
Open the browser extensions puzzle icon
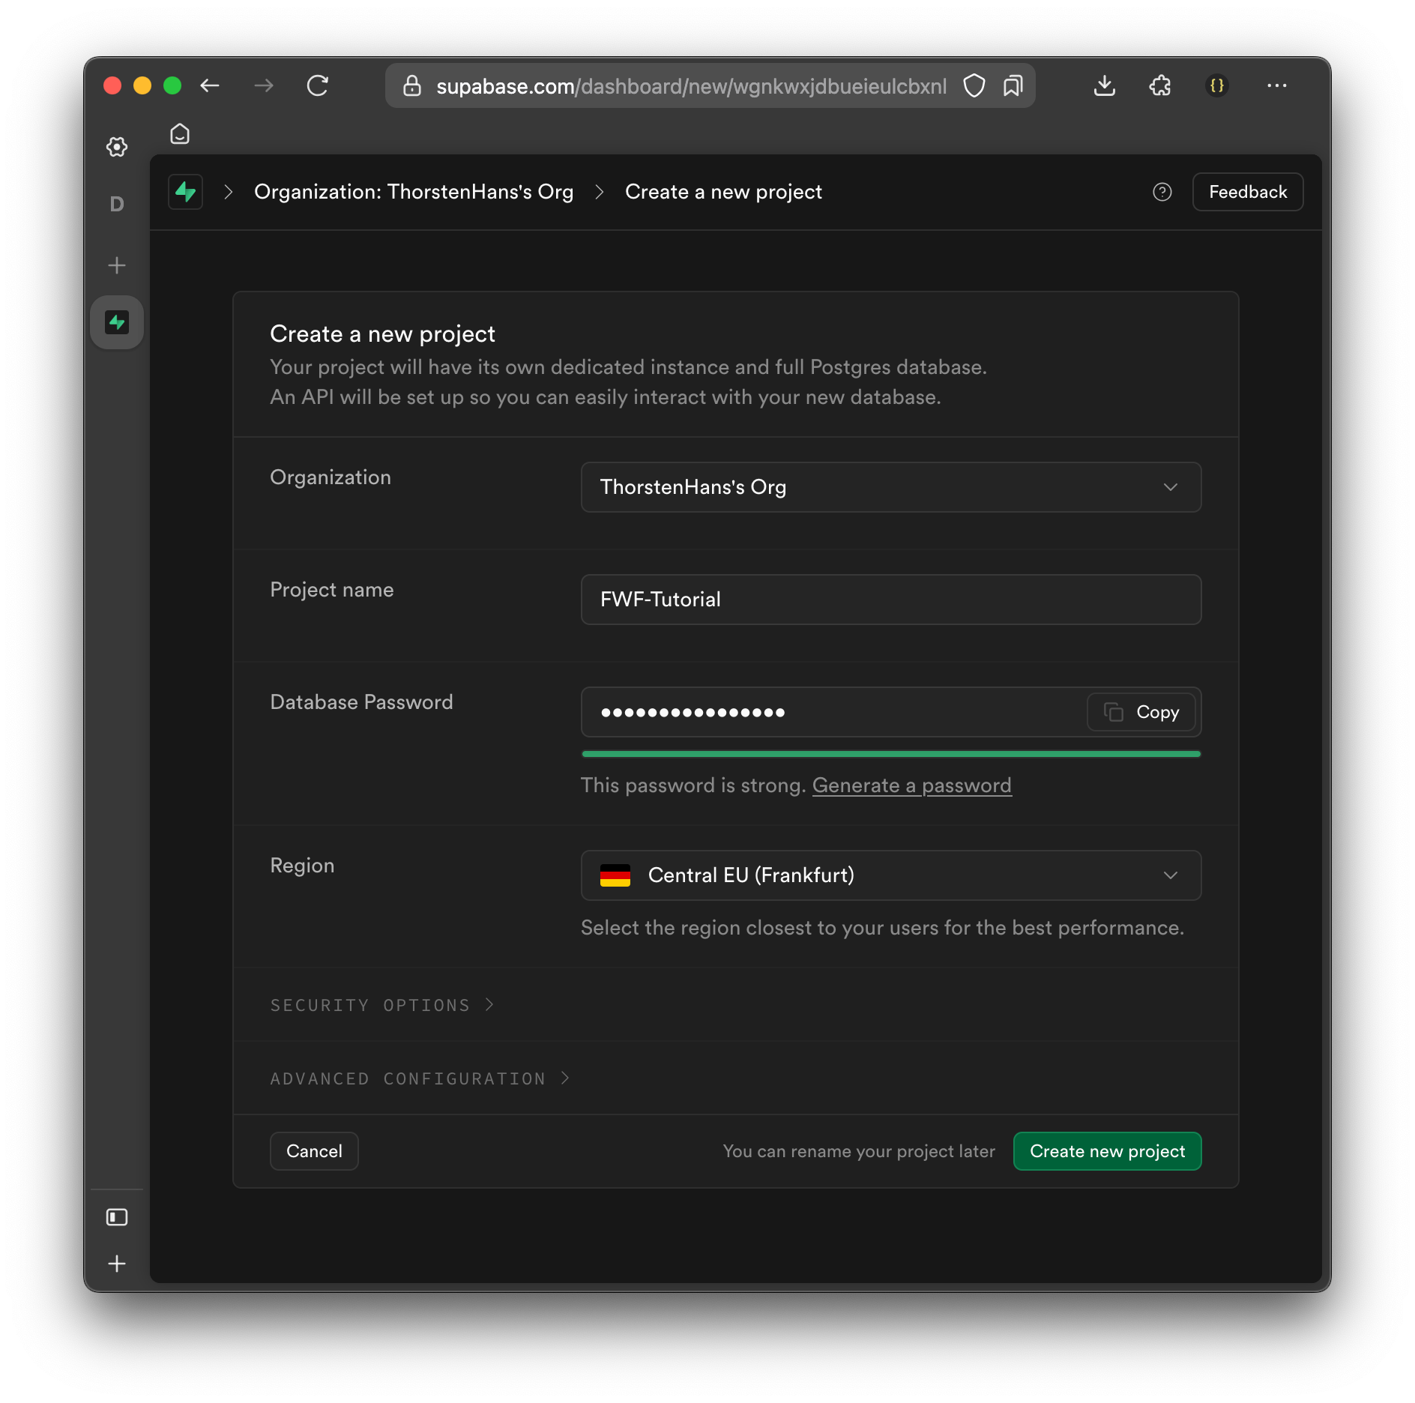1159,85
